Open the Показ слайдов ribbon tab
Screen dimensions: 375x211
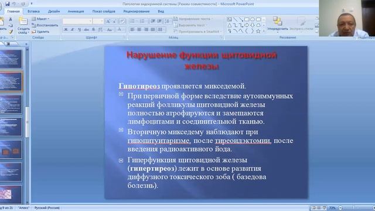coord(104,11)
